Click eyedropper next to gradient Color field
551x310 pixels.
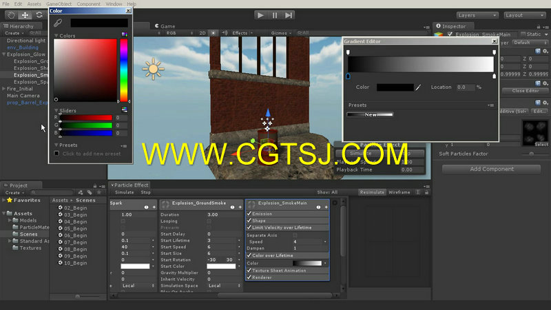418,87
